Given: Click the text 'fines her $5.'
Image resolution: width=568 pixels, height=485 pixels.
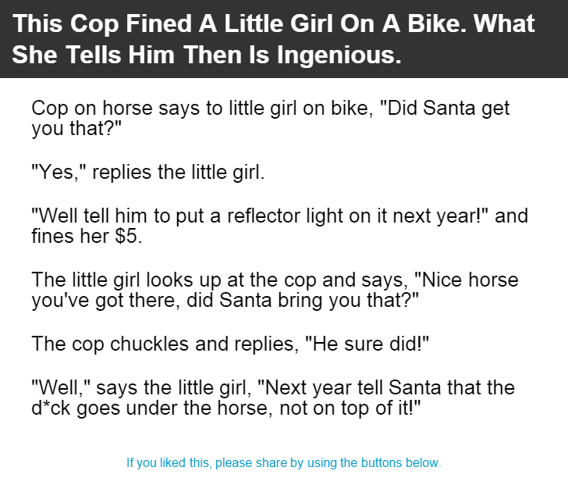Looking at the screenshot, I should 87,237.
